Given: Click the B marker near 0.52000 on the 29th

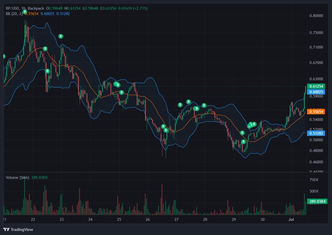Looking at the screenshot, I should 242,133.
